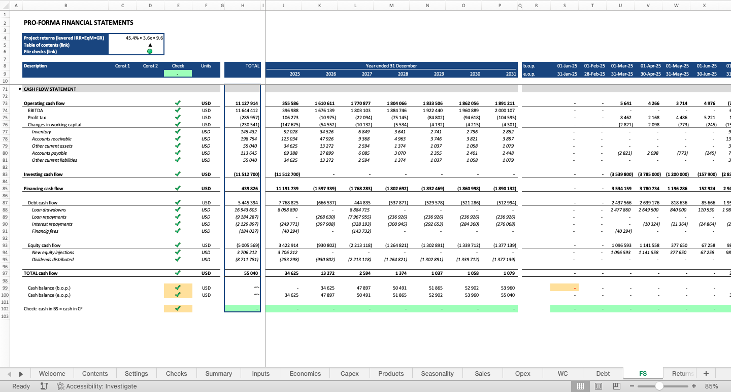
Task: Go to the next sheet with right arrow
Action: coord(21,374)
